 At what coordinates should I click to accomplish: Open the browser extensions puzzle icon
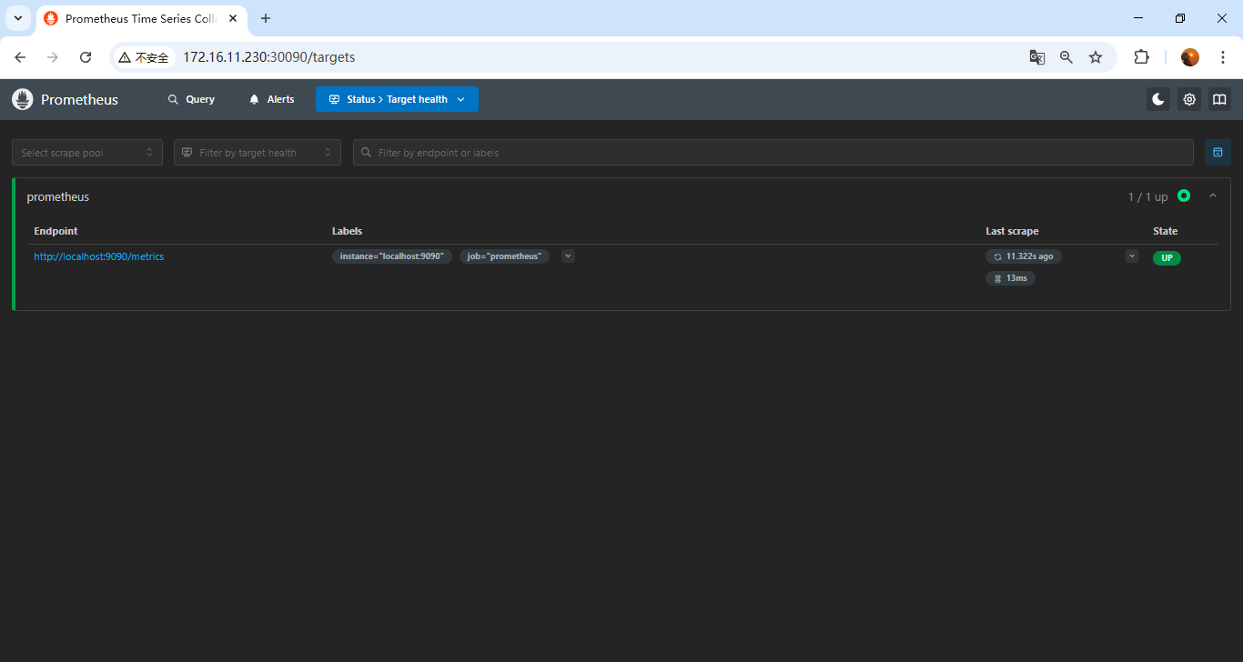(x=1141, y=57)
